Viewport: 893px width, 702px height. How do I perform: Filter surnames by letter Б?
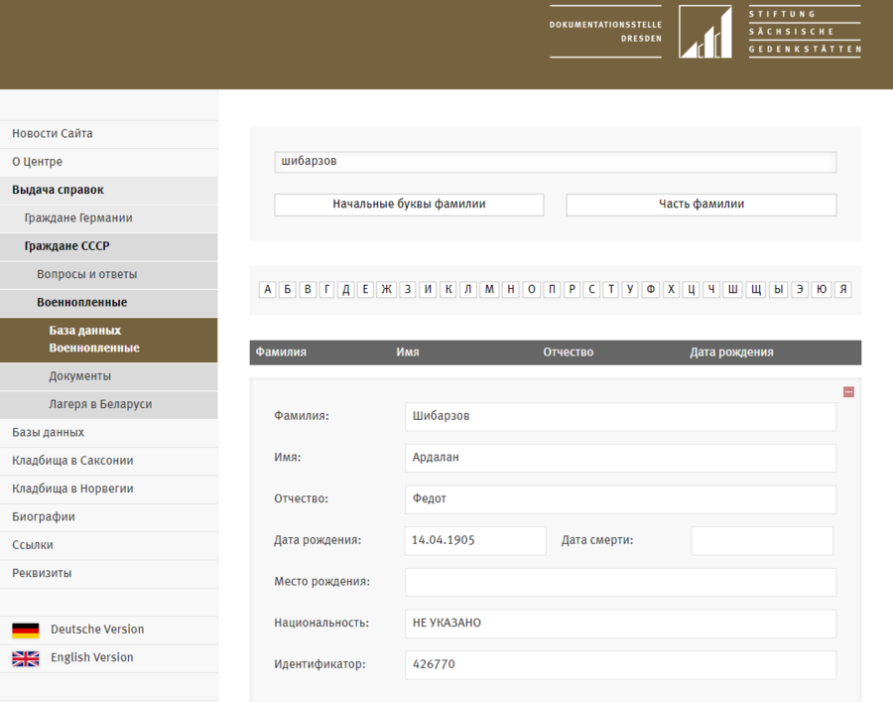[x=288, y=290]
